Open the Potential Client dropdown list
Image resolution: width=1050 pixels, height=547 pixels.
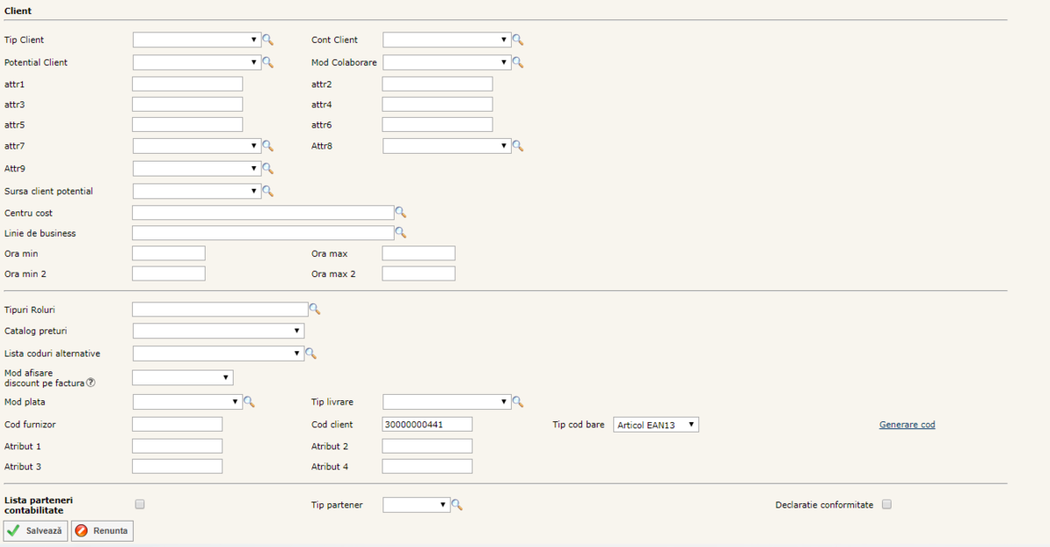(196, 63)
